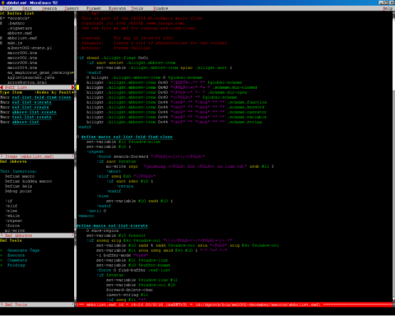
Task: Open the Edit menu
Action: pyautogui.click(x=27, y=8)
